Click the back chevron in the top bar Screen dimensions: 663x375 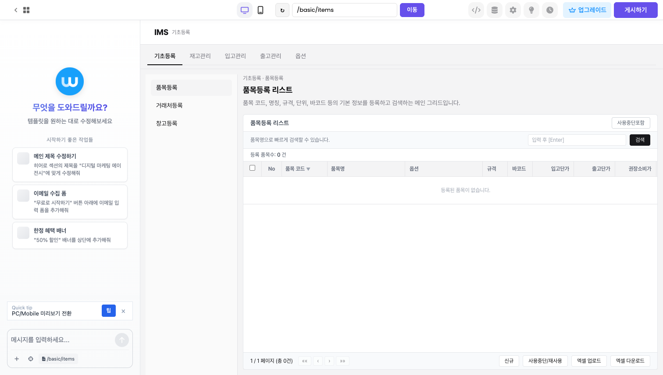(x=16, y=10)
